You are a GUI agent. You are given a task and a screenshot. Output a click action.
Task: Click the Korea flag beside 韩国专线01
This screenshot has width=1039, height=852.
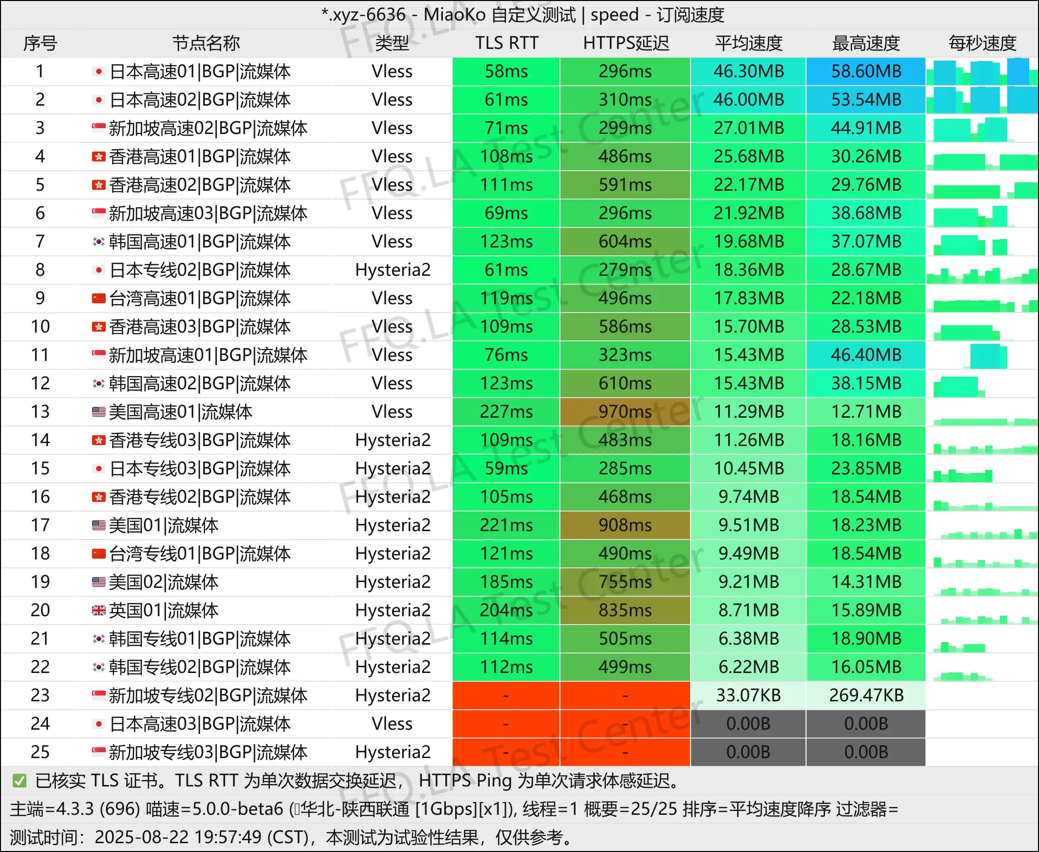99,639
